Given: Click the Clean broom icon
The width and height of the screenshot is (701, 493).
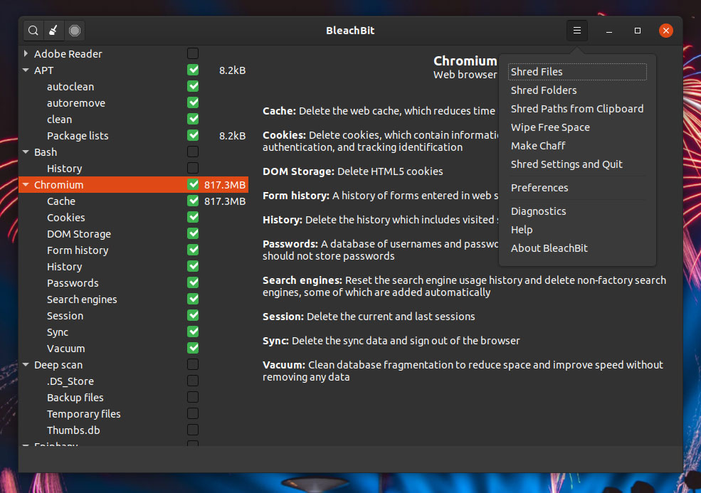Looking at the screenshot, I should point(53,31).
